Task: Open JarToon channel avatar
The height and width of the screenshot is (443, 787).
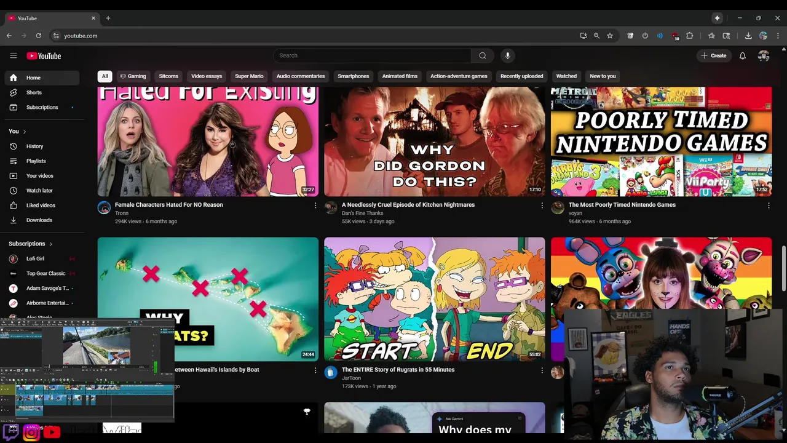Action: coord(331,373)
